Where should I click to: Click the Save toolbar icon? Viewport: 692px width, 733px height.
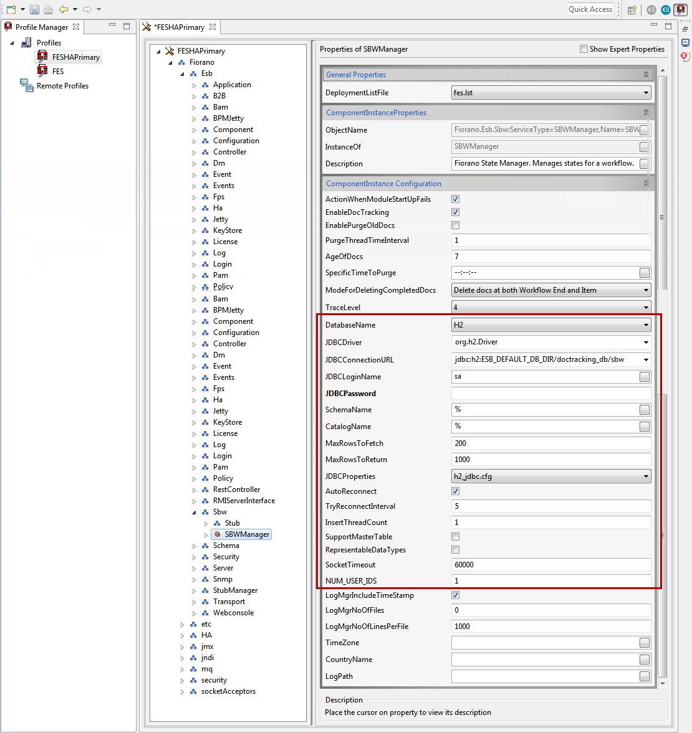(x=34, y=9)
